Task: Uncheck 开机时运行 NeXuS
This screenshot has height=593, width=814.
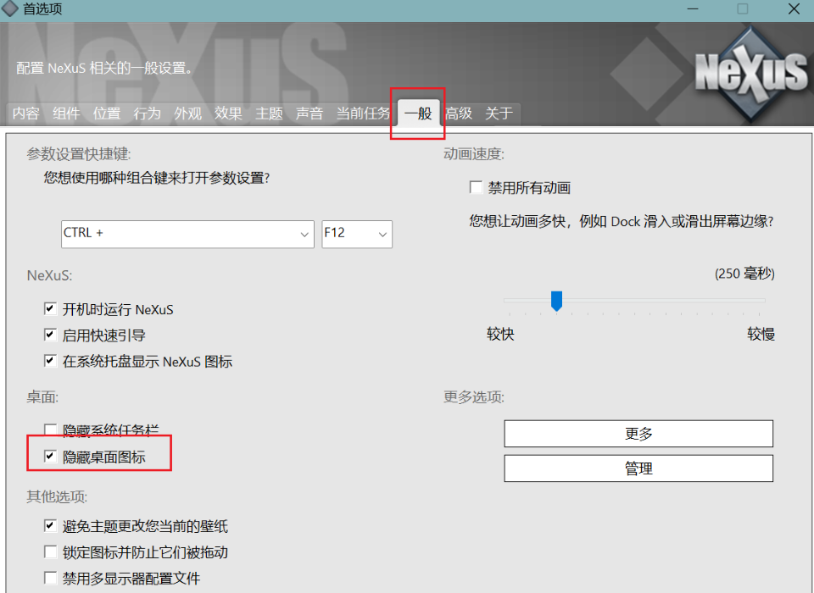Action: 51,308
